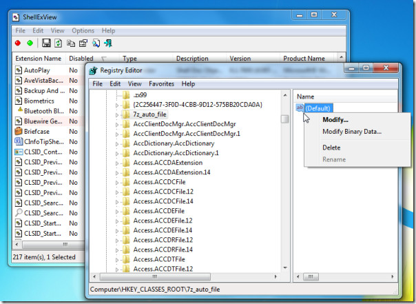Click the .zx99 folder icon

point(126,94)
